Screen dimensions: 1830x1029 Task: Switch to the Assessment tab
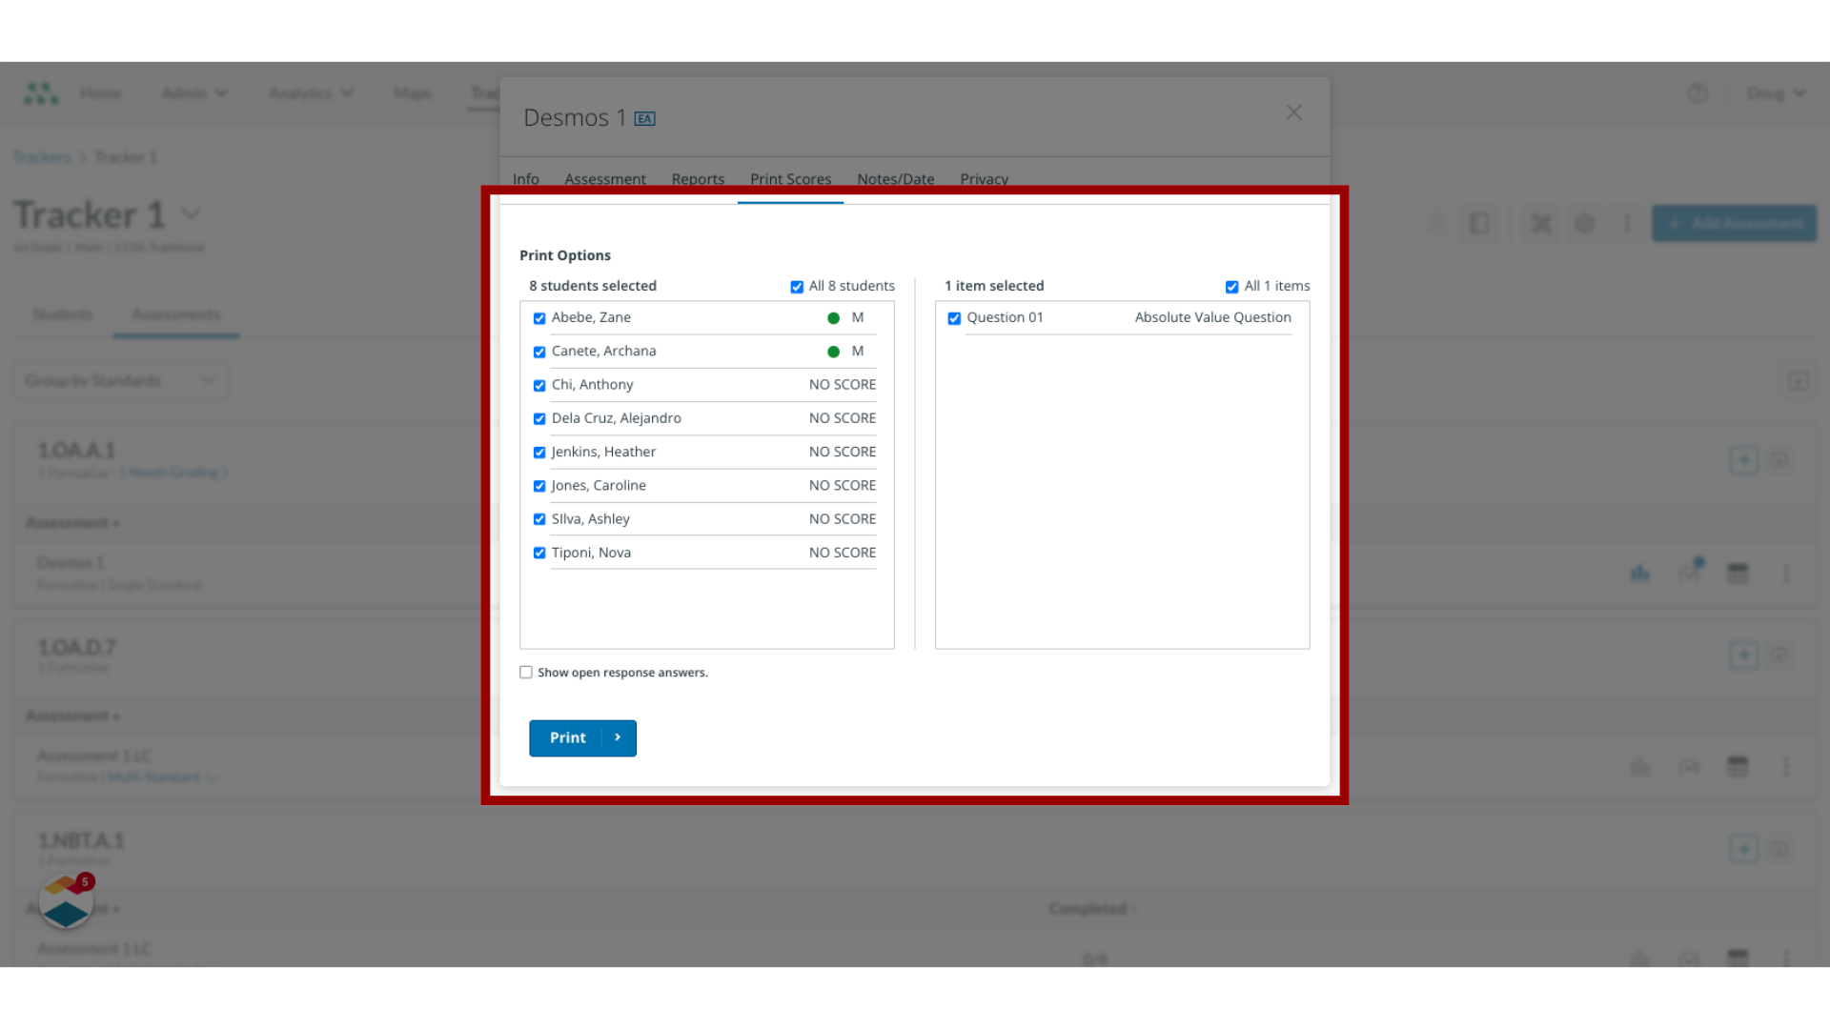pyautogui.click(x=606, y=178)
